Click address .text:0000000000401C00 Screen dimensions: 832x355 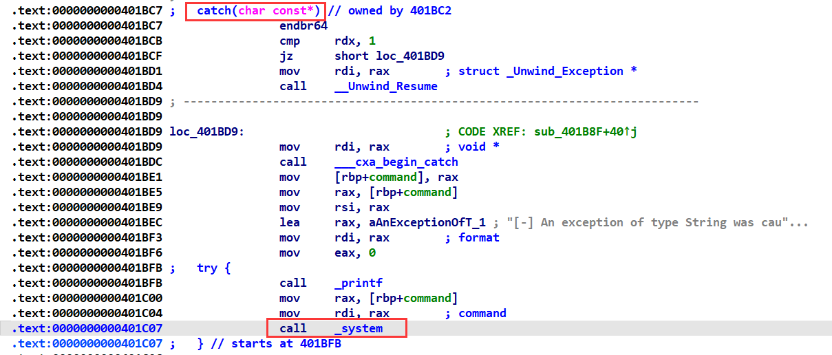coord(87,299)
